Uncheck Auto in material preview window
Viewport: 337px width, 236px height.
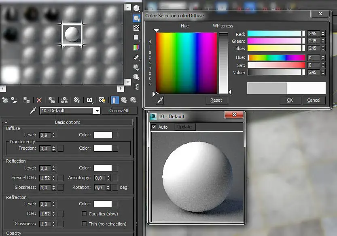click(154, 127)
